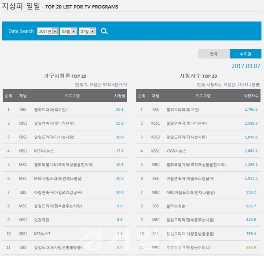Viewport: 264px width, 256px height.
Task: Click 순위 header in household ratings table
Action: click(x=8, y=96)
